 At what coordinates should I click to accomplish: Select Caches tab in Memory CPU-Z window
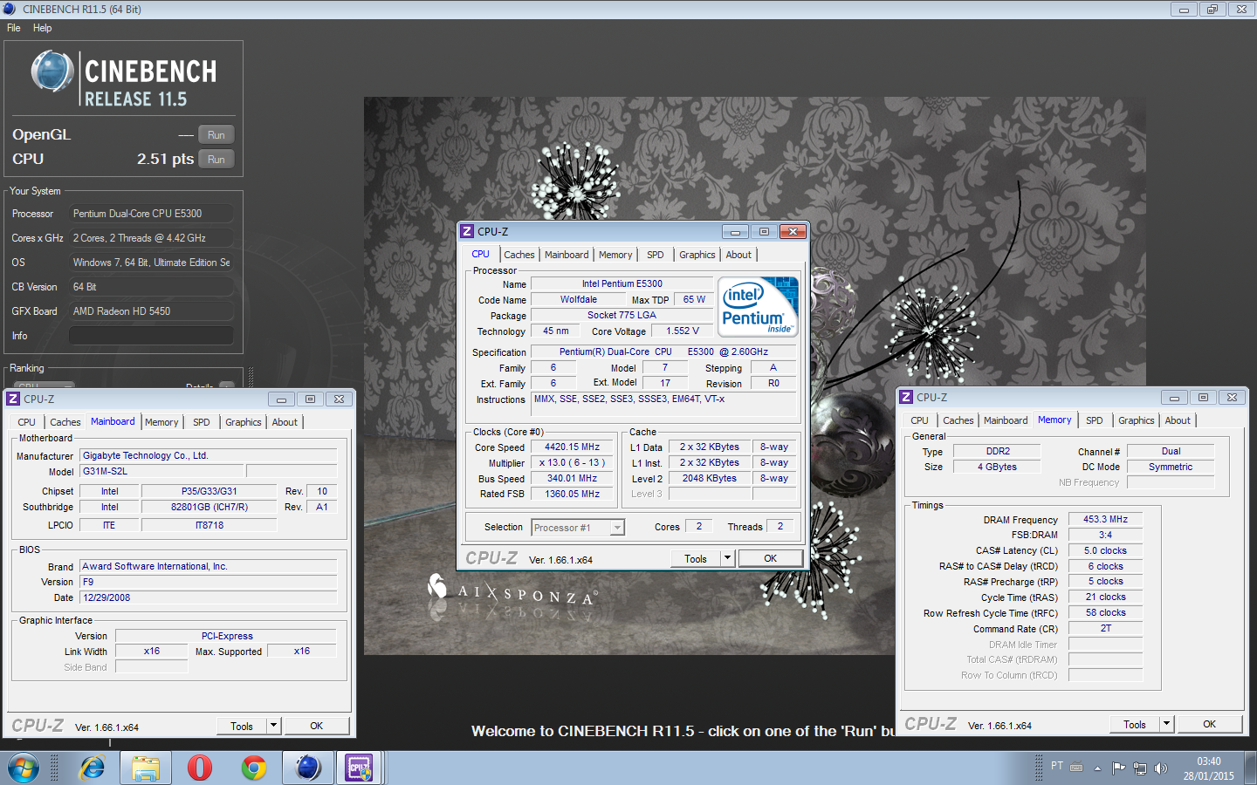958,420
